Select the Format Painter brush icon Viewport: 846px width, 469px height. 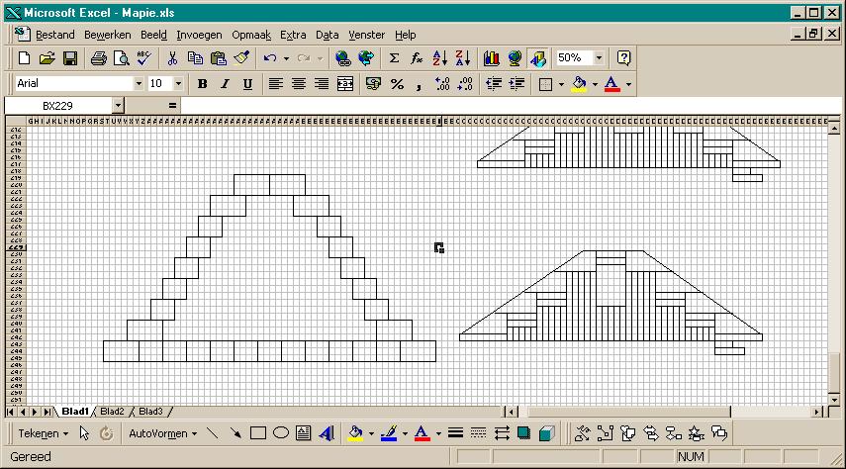coord(241,58)
